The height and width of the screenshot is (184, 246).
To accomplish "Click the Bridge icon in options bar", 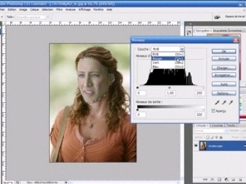I will (217, 17).
